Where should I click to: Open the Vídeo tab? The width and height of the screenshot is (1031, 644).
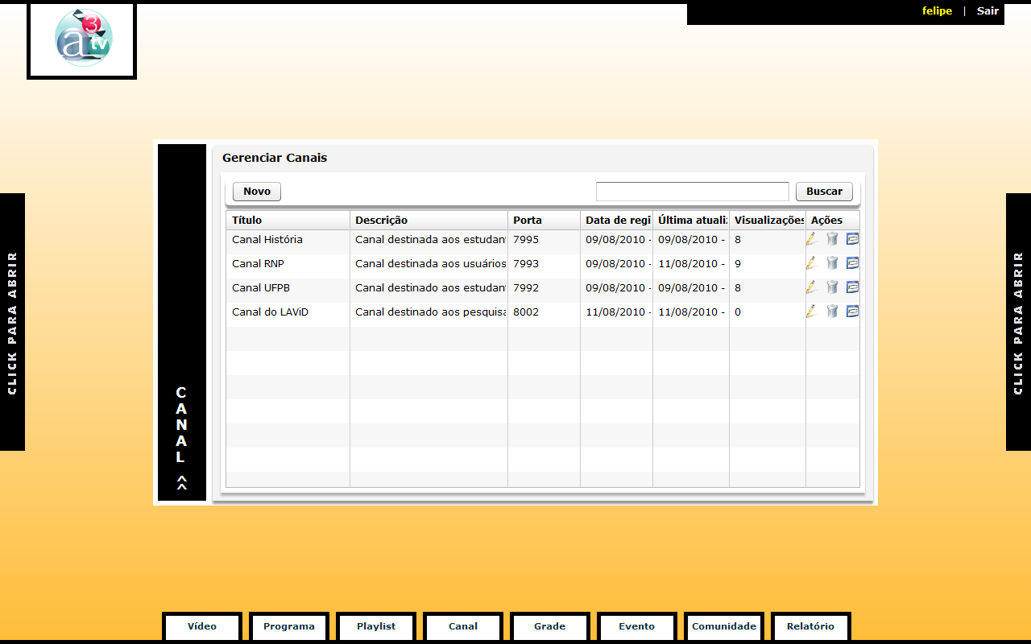(202, 626)
